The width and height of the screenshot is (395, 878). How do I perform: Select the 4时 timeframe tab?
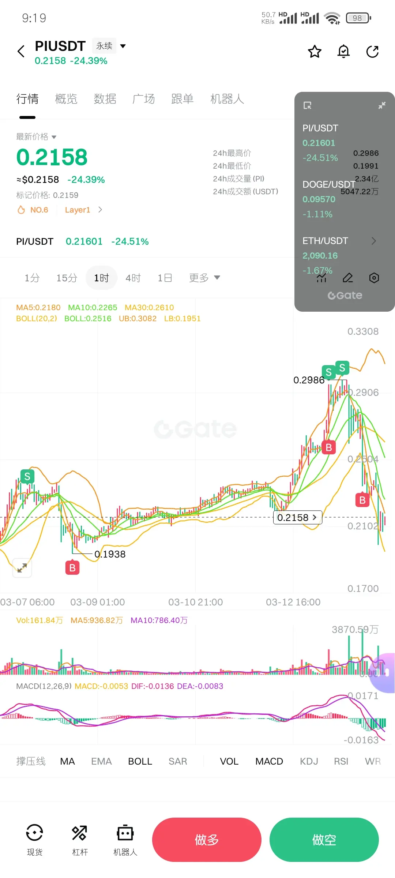[x=133, y=278]
